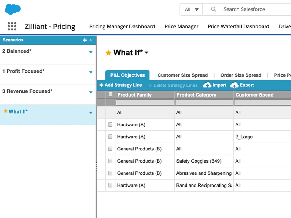
Task: Click the Salesforce cloud logo
Action: click(x=13, y=9)
